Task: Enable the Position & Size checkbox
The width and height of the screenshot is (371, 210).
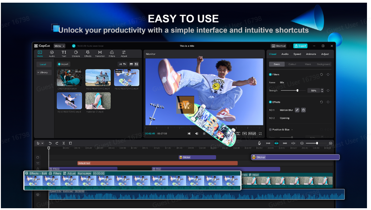Action: (x=270, y=130)
